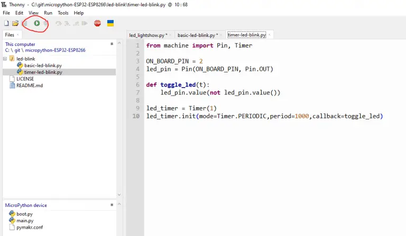This screenshot has height=236, width=406.
Task: Collapse the led-blink folder
Action: tap(5, 59)
